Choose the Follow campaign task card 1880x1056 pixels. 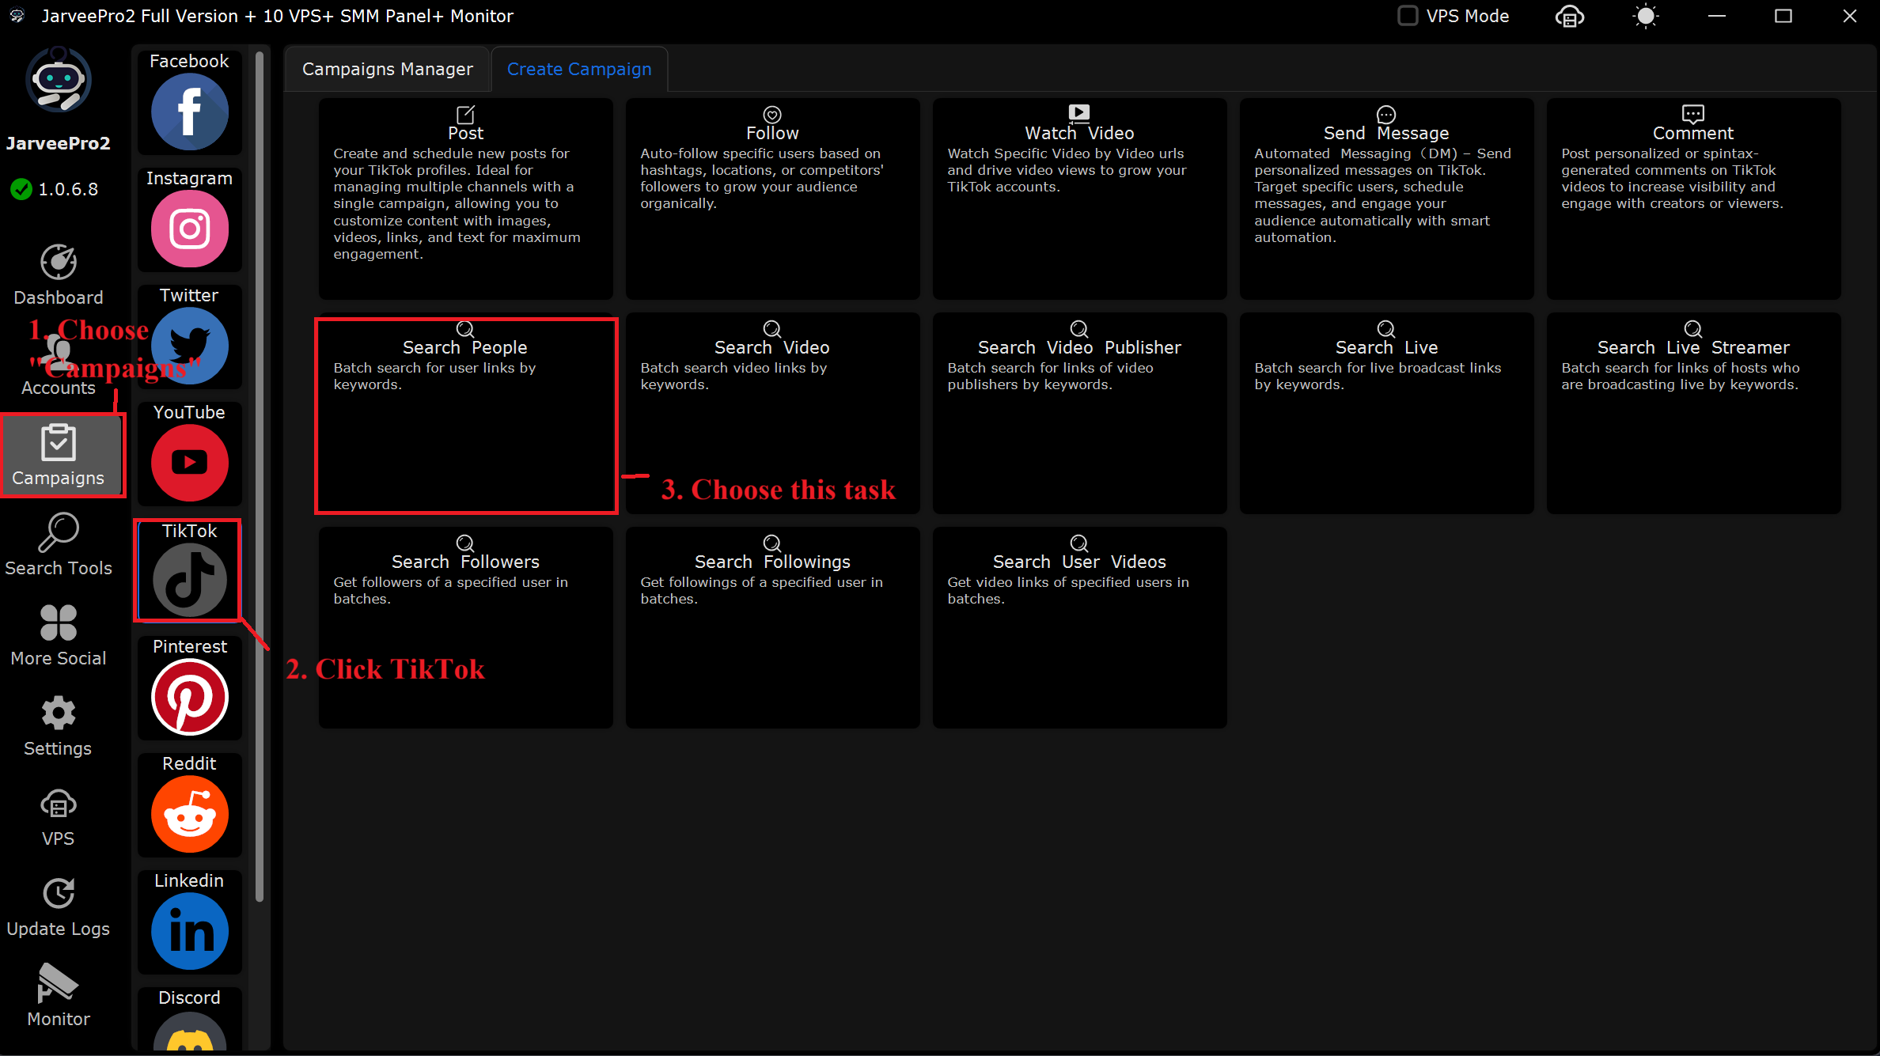pyautogui.click(x=773, y=199)
